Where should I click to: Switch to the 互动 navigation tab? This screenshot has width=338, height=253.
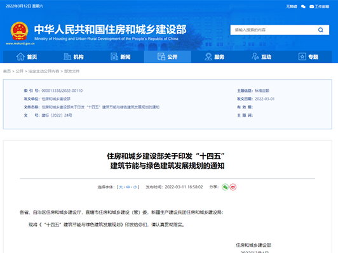[262, 57]
